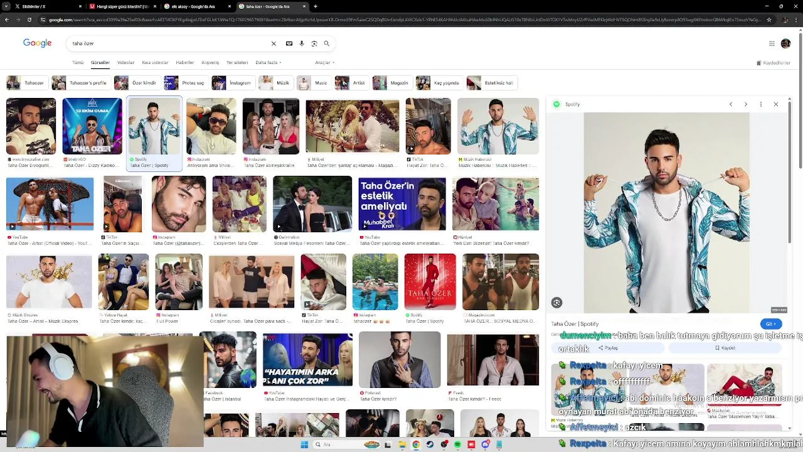This screenshot has height=452, width=803.
Task: Switch to the Kısa videolar tab
Action: [155, 63]
